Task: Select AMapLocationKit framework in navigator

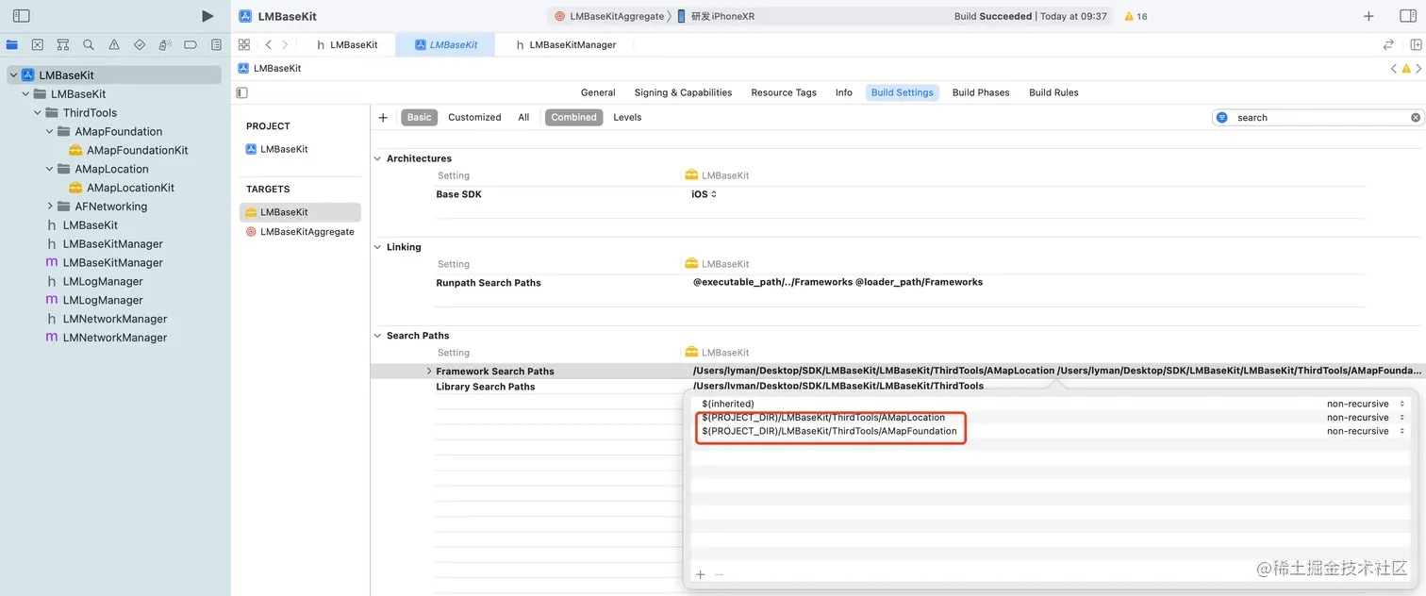Action: (123, 188)
